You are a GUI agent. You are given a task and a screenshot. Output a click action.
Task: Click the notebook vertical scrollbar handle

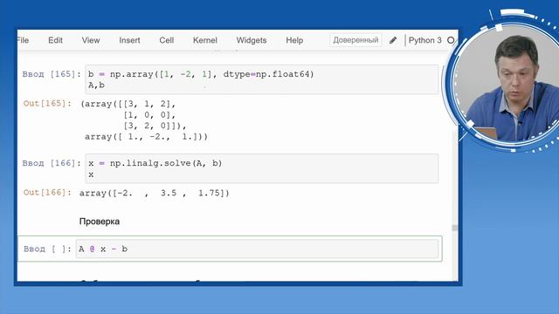[x=454, y=228]
